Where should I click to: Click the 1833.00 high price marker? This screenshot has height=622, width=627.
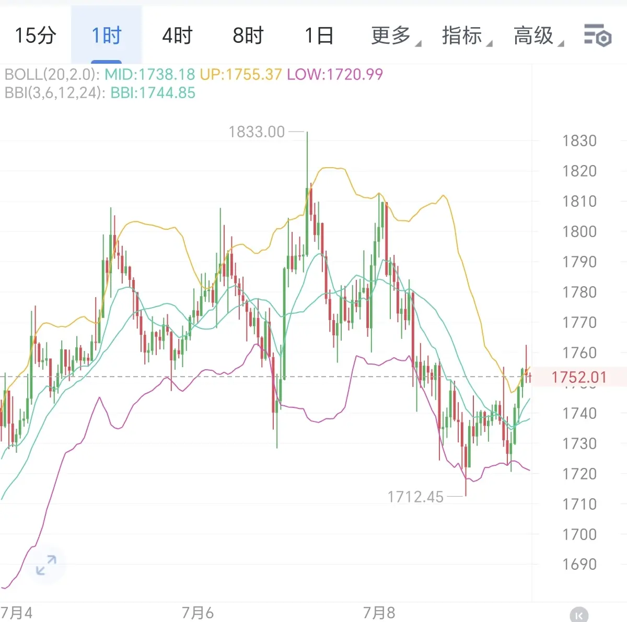(257, 132)
